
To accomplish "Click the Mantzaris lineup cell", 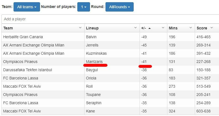I will tap(94, 62).
